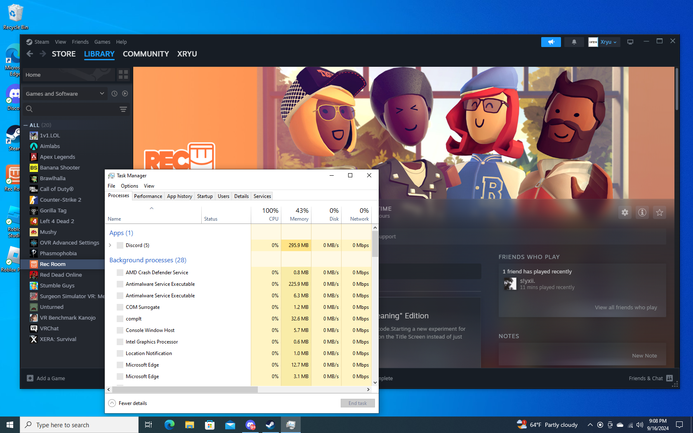Go to Steam STORE page
Viewport: 693px width, 433px height.
tap(64, 54)
